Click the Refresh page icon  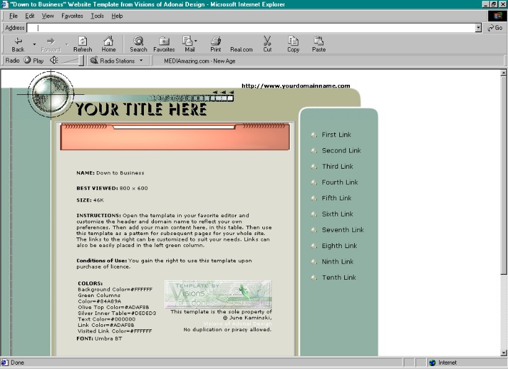coord(82,44)
